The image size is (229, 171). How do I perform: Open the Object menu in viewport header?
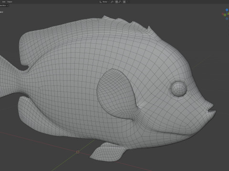point(10,2)
